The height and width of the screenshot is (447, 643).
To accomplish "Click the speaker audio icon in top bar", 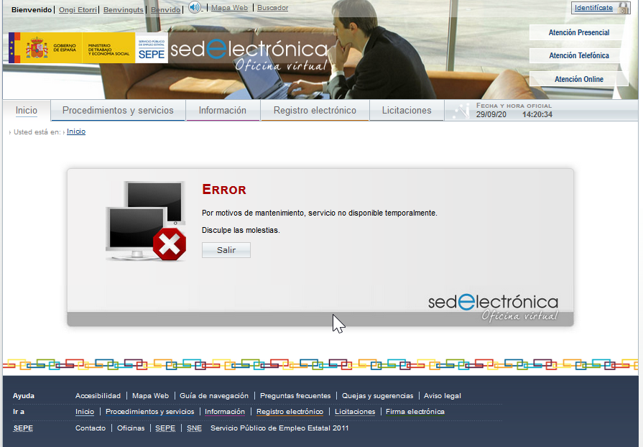I will (195, 7).
